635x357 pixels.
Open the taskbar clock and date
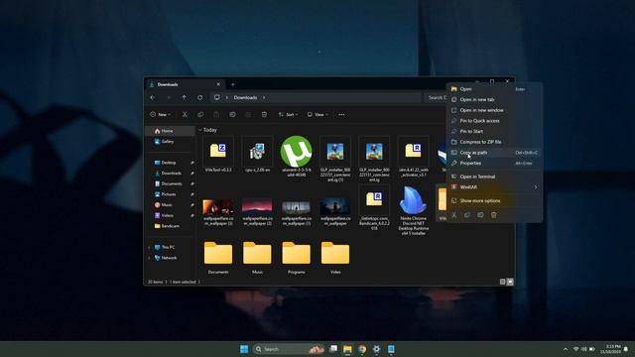(611, 349)
